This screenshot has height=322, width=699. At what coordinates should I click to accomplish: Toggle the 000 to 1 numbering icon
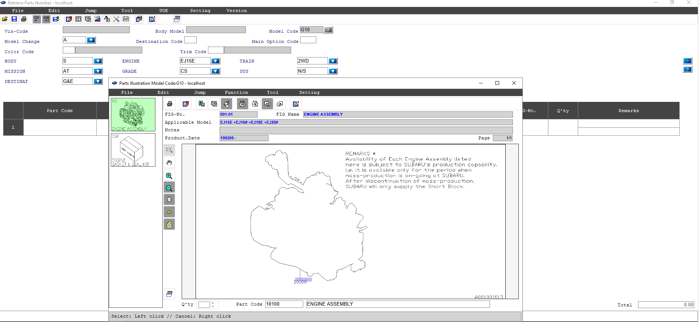click(46, 19)
